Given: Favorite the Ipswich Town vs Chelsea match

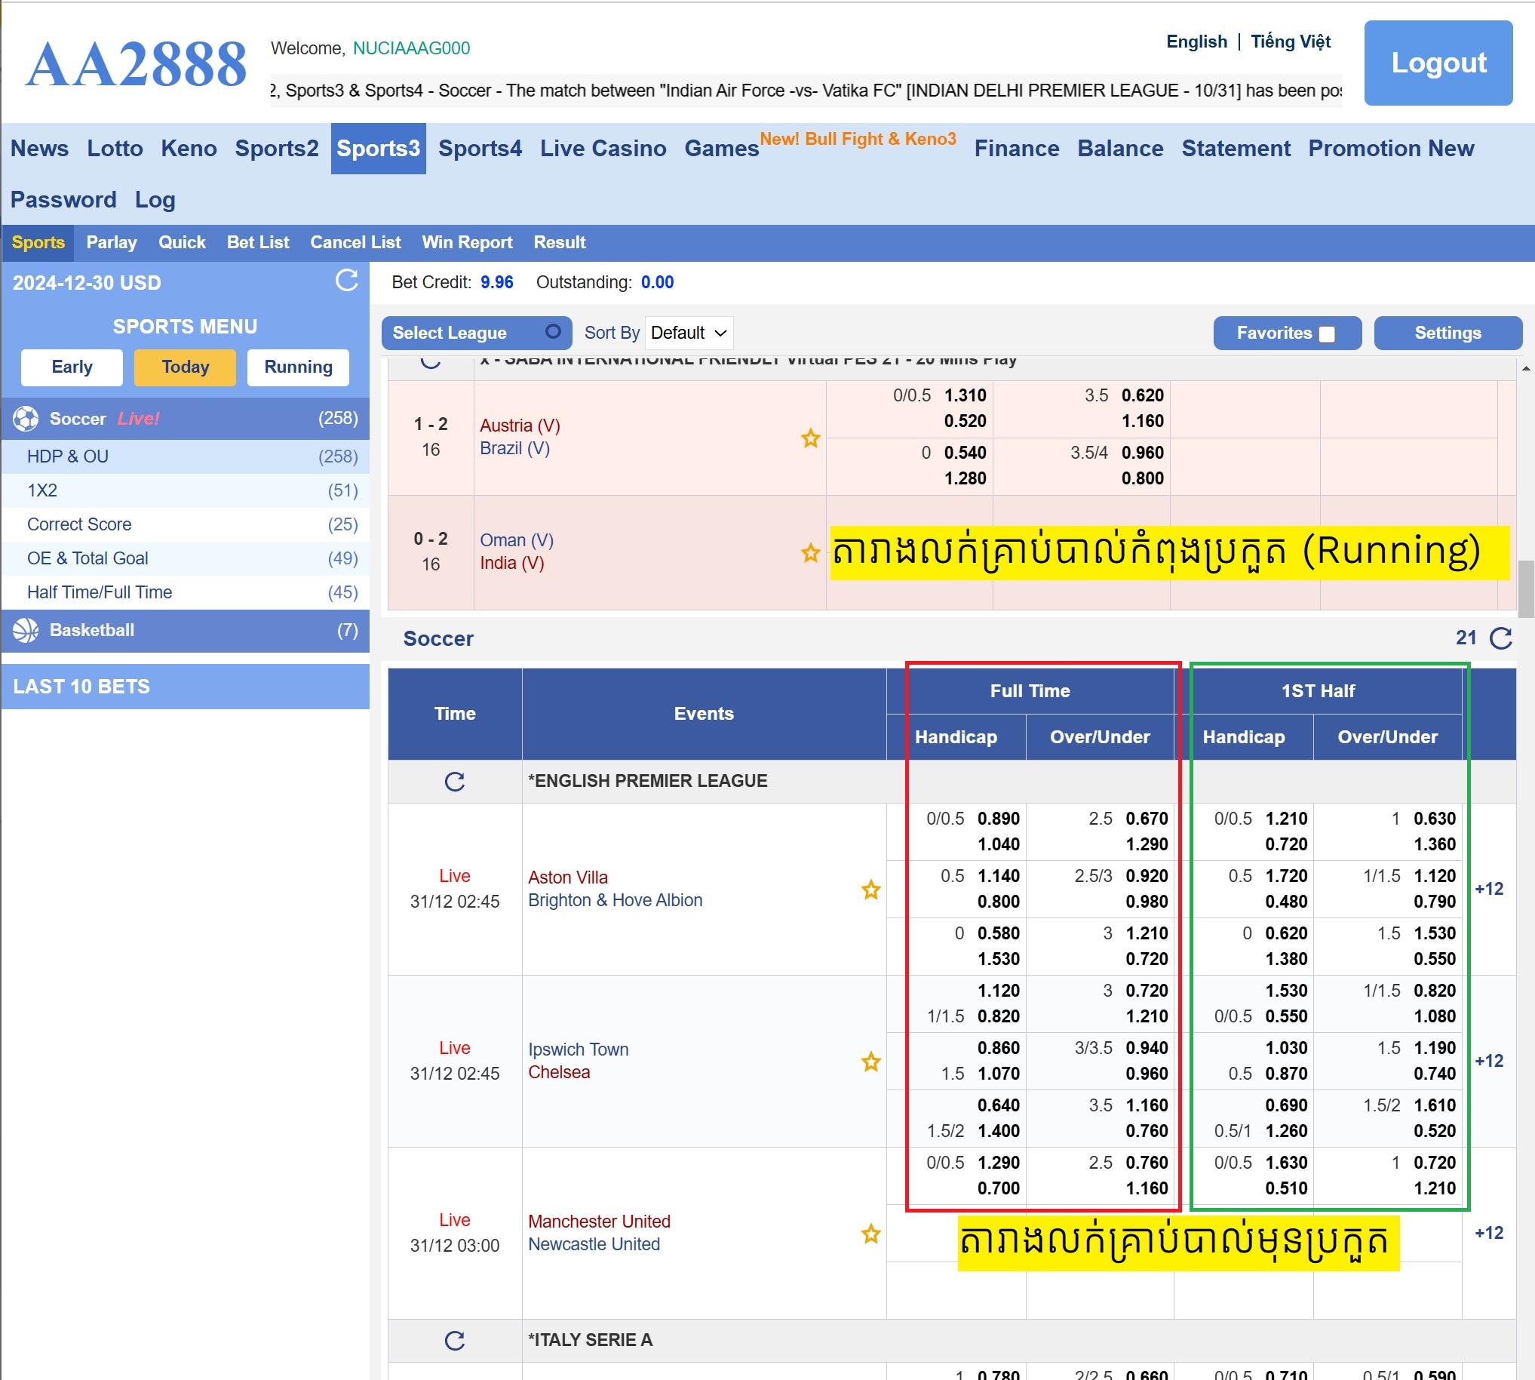Looking at the screenshot, I should coord(871,1062).
